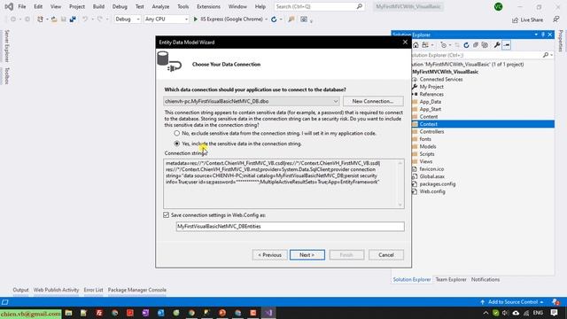This screenshot has height=319, width=567.
Task: Click the Home icon in Solution Explorer
Action: [x=416, y=45]
